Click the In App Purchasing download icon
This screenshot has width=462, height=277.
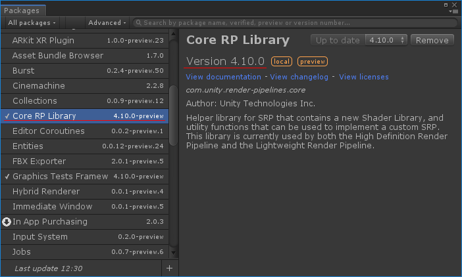pos(7,222)
